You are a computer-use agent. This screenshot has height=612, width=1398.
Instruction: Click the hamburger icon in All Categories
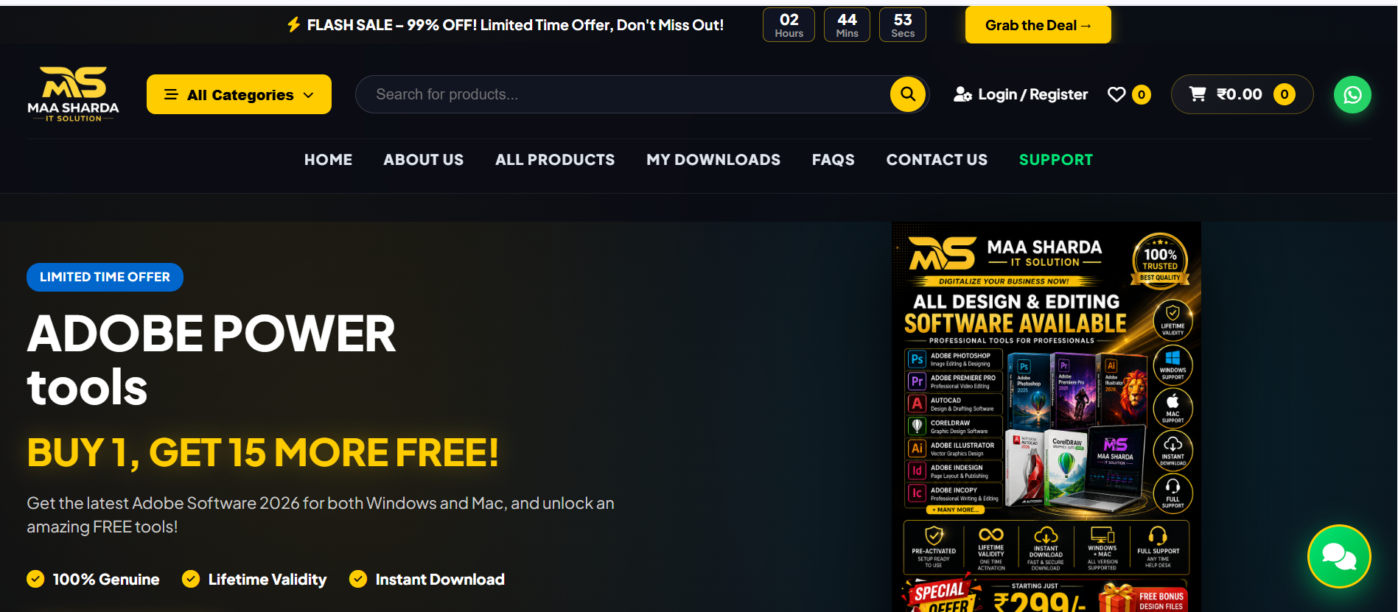[171, 94]
